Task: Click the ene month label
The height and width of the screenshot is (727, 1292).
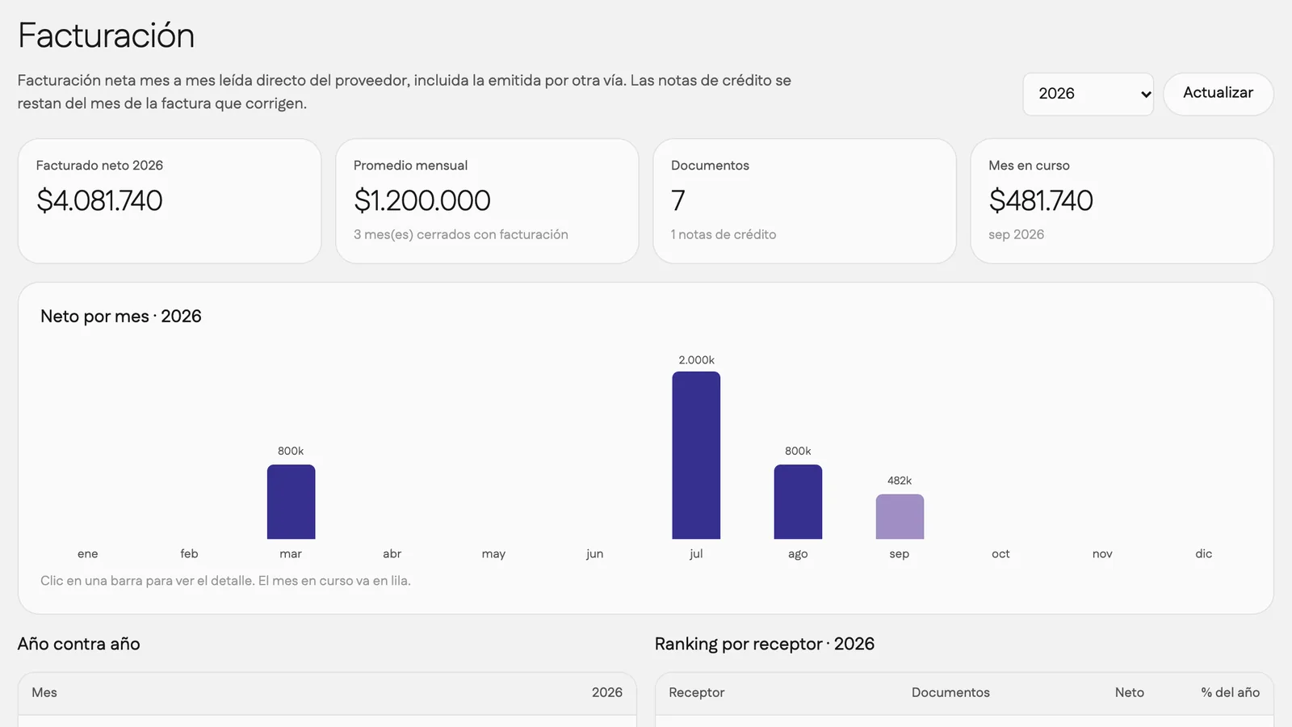Action: click(88, 553)
